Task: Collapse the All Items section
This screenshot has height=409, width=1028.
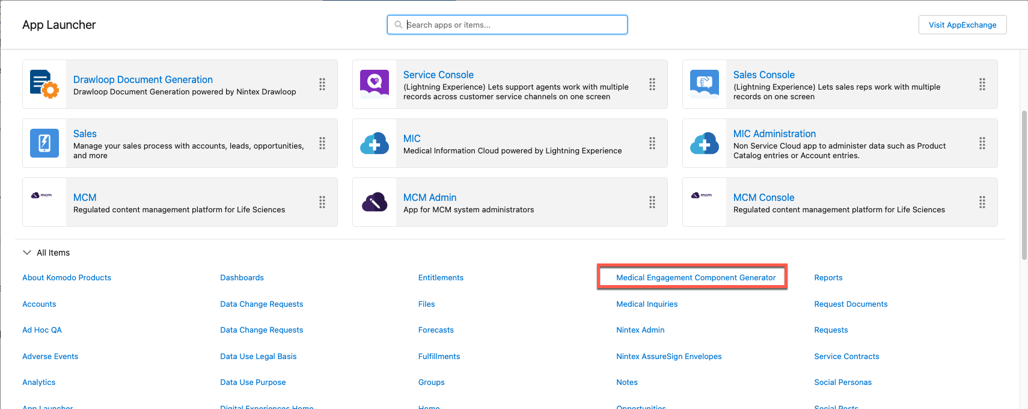Action: 27,253
